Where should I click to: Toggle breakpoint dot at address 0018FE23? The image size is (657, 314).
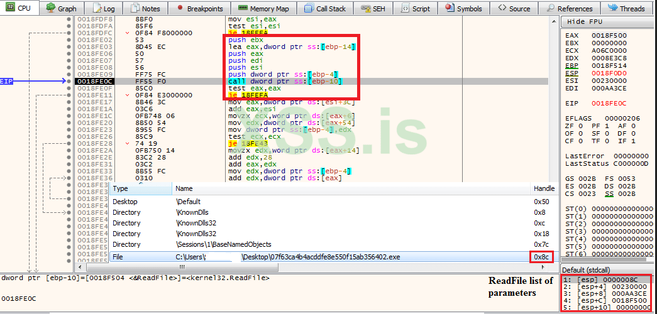pos(69,129)
